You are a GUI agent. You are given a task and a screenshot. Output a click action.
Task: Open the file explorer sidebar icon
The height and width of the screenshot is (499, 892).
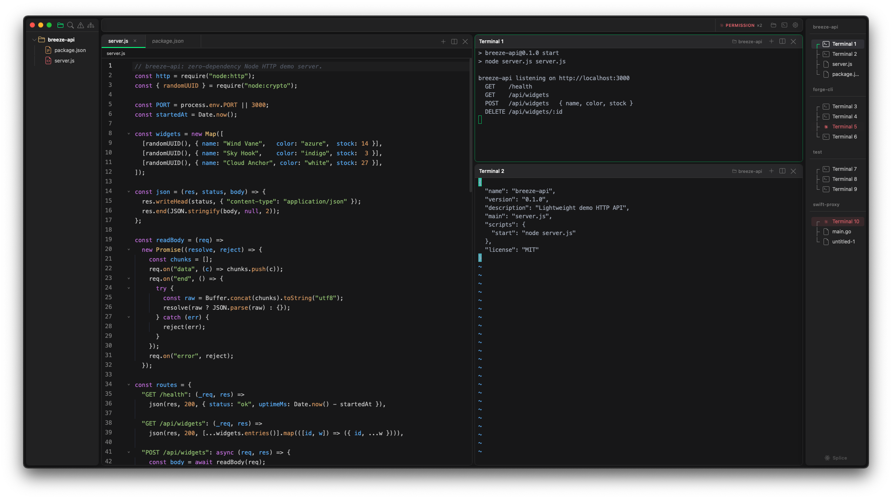click(x=60, y=25)
